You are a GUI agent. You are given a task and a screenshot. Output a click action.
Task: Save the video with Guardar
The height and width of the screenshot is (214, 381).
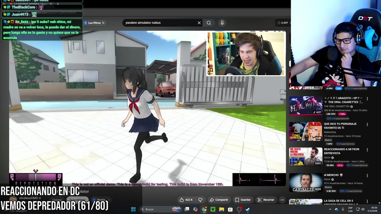(x=243, y=200)
